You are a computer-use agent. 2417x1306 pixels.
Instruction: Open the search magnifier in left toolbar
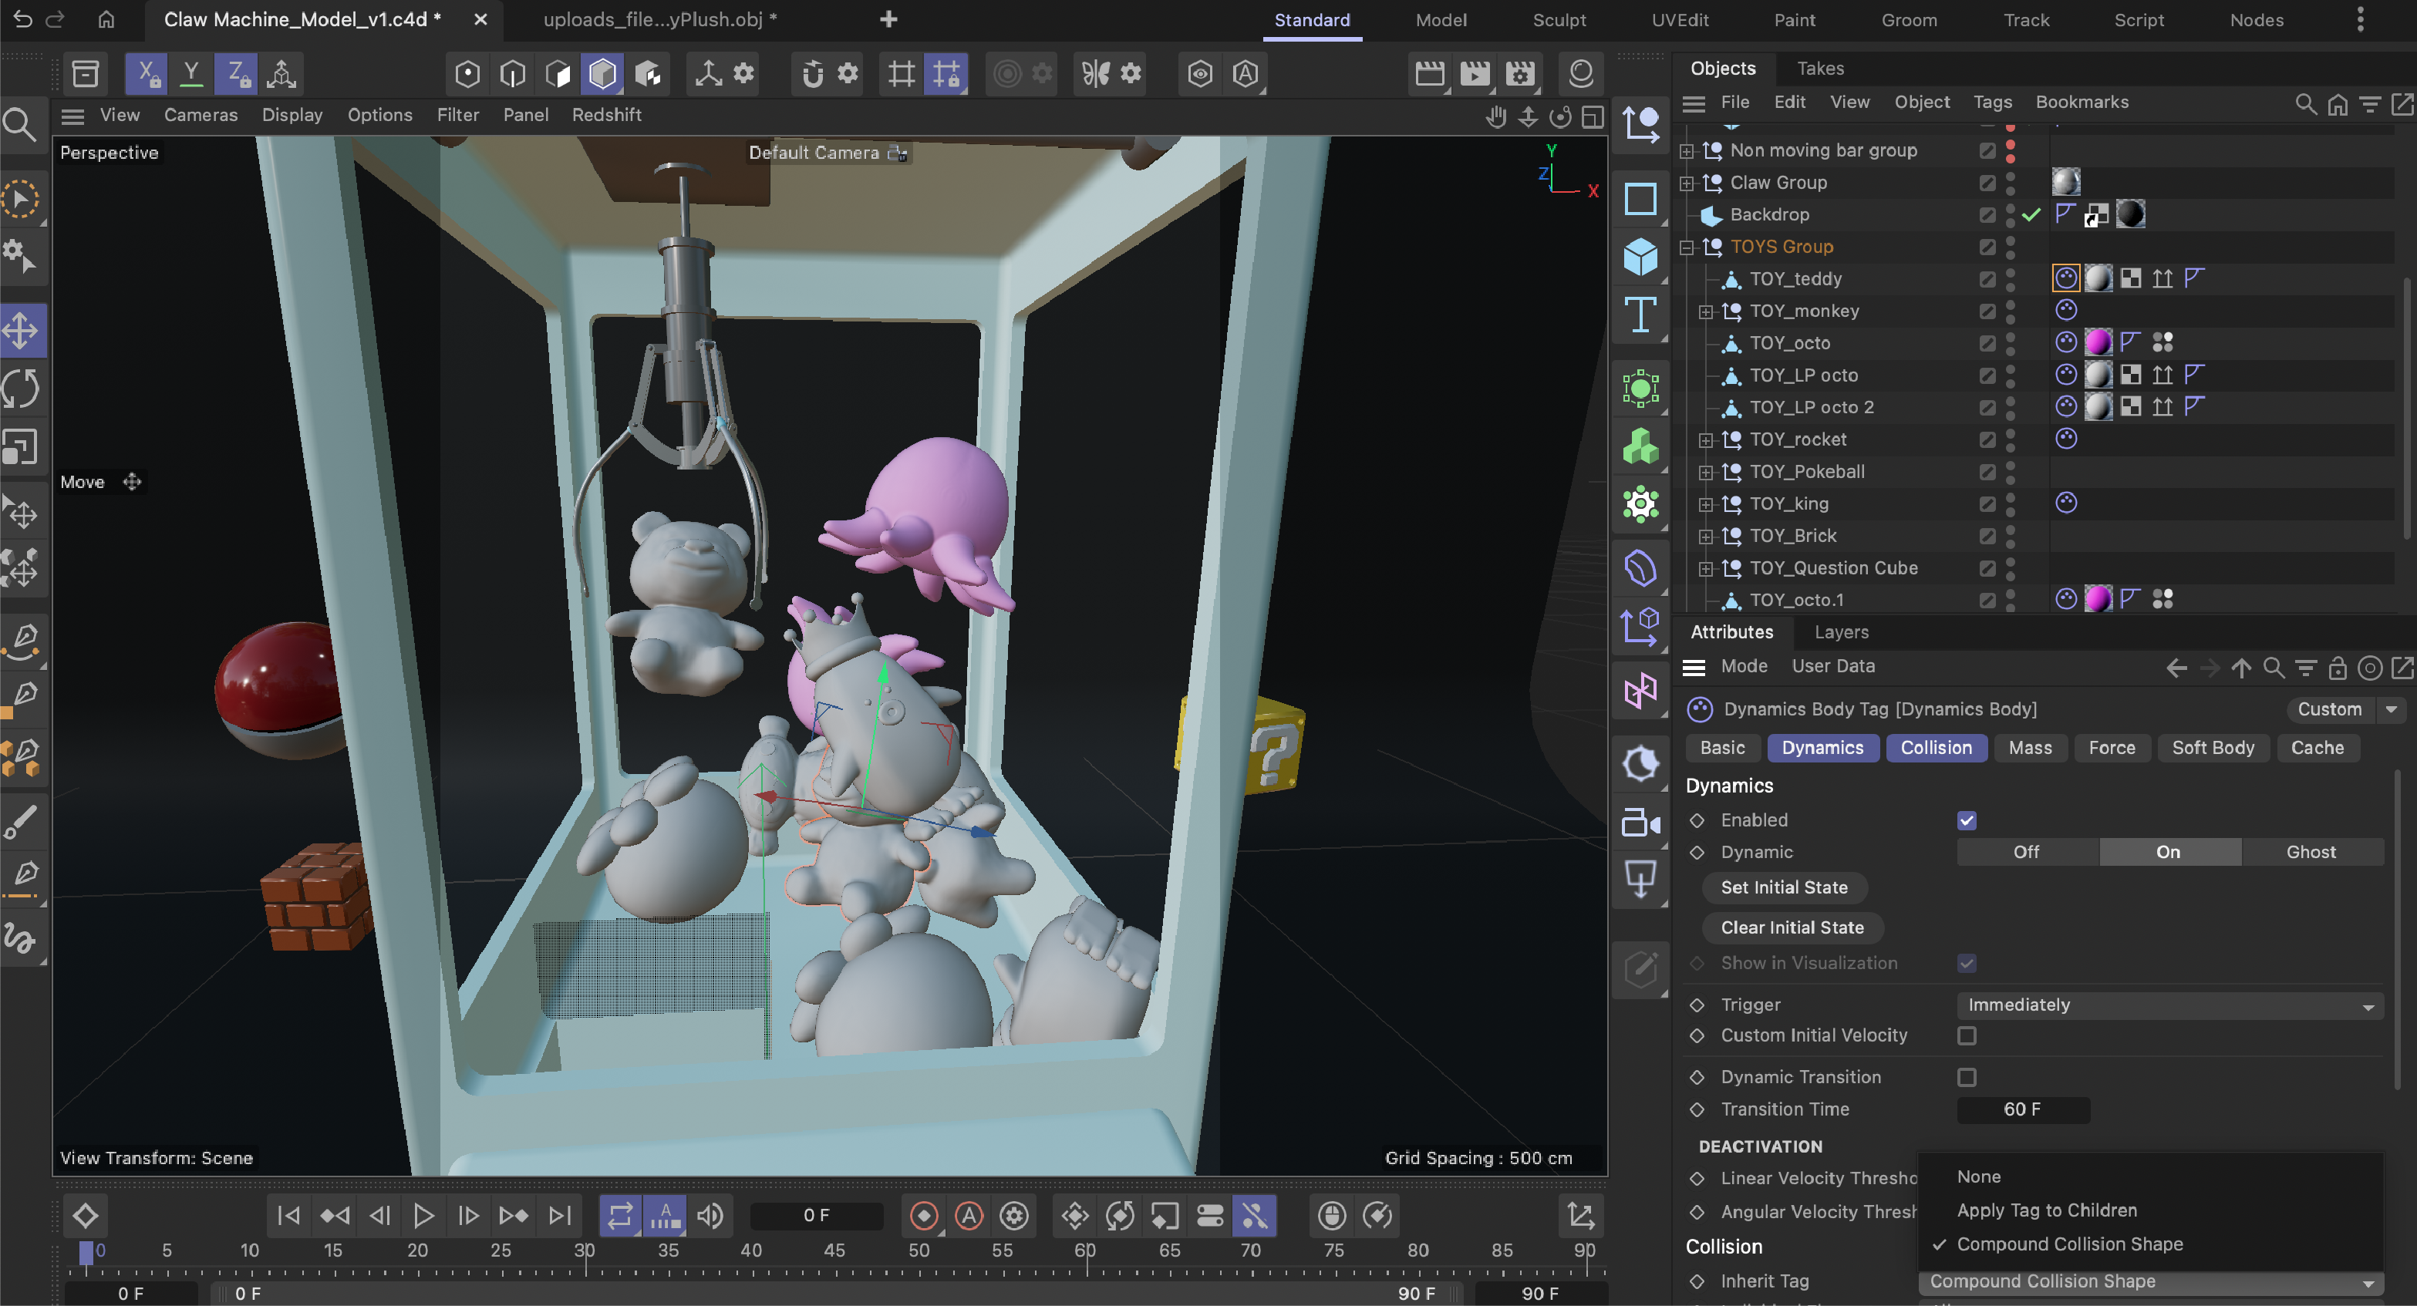pyautogui.click(x=20, y=124)
